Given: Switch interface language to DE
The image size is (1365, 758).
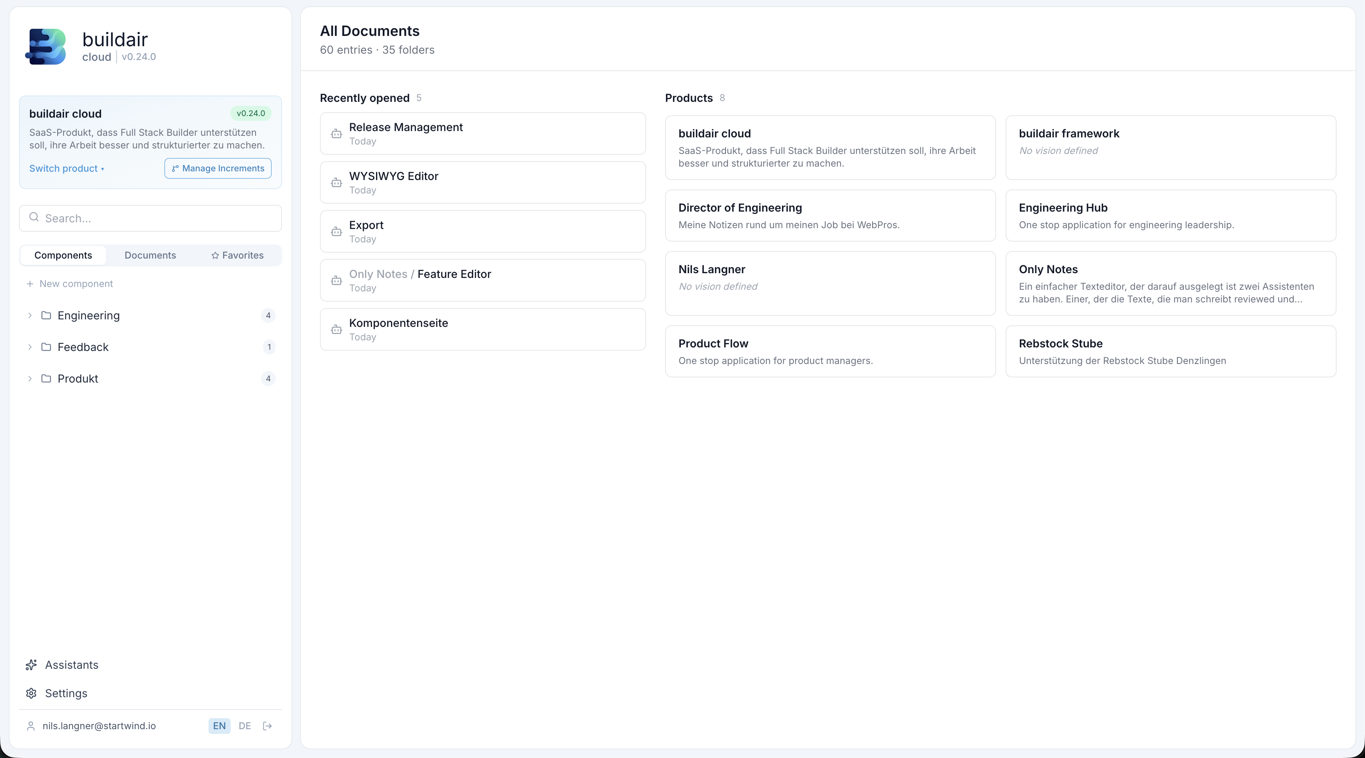Looking at the screenshot, I should click(x=244, y=726).
